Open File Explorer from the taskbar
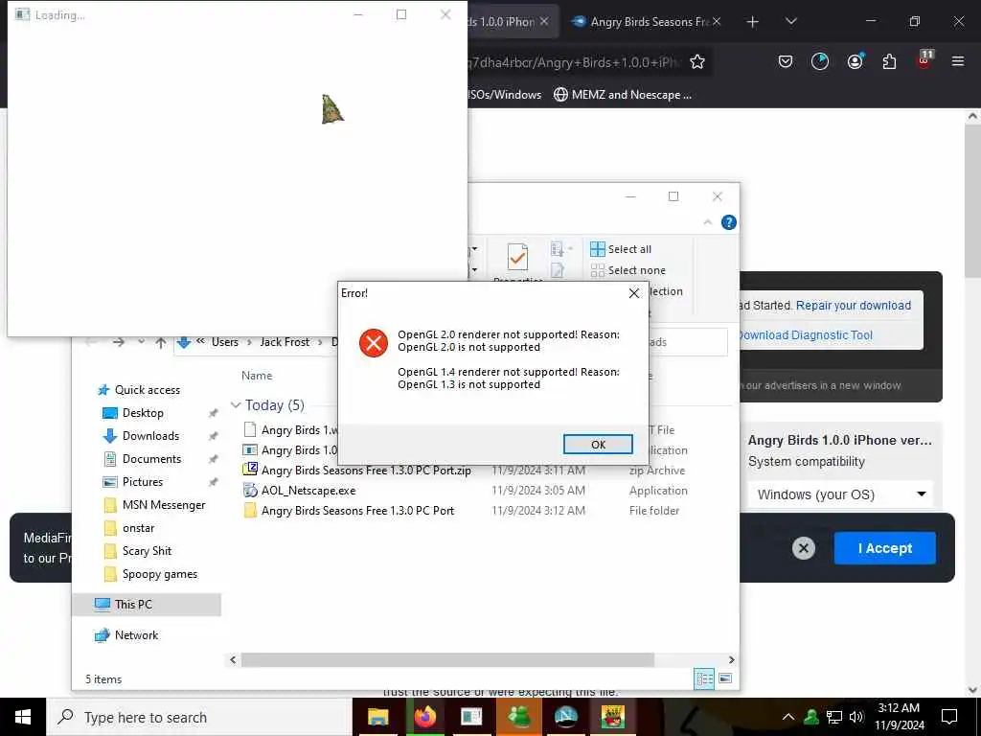 (377, 717)
